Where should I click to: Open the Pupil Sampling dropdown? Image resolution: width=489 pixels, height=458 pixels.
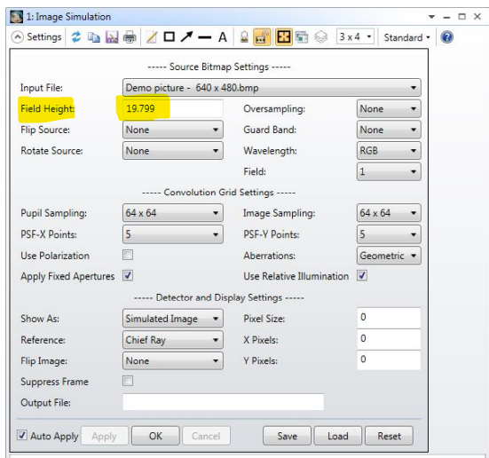[x=173, y=213]
